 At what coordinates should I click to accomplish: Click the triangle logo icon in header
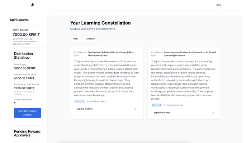click(32, 5)
